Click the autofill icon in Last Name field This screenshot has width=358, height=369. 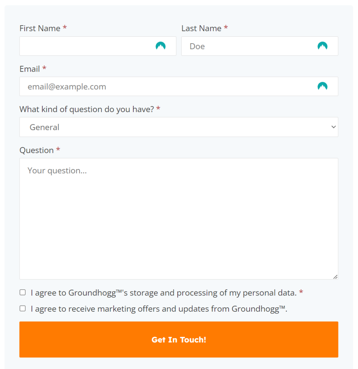322,46
